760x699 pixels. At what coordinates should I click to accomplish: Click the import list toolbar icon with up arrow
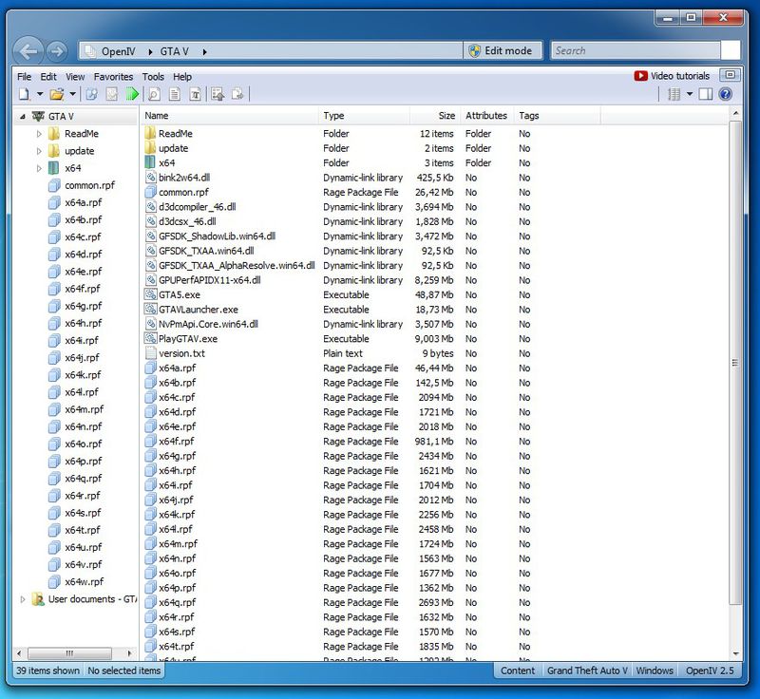(x=218, y=94)
